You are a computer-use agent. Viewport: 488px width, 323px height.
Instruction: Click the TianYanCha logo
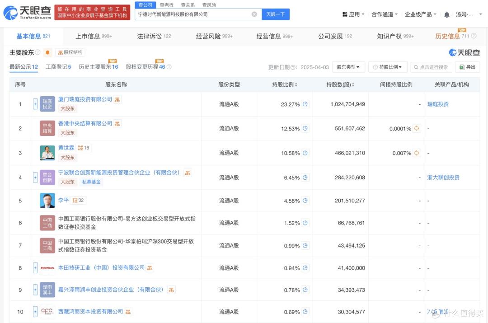pyautogui.click(x=27, y=13)
